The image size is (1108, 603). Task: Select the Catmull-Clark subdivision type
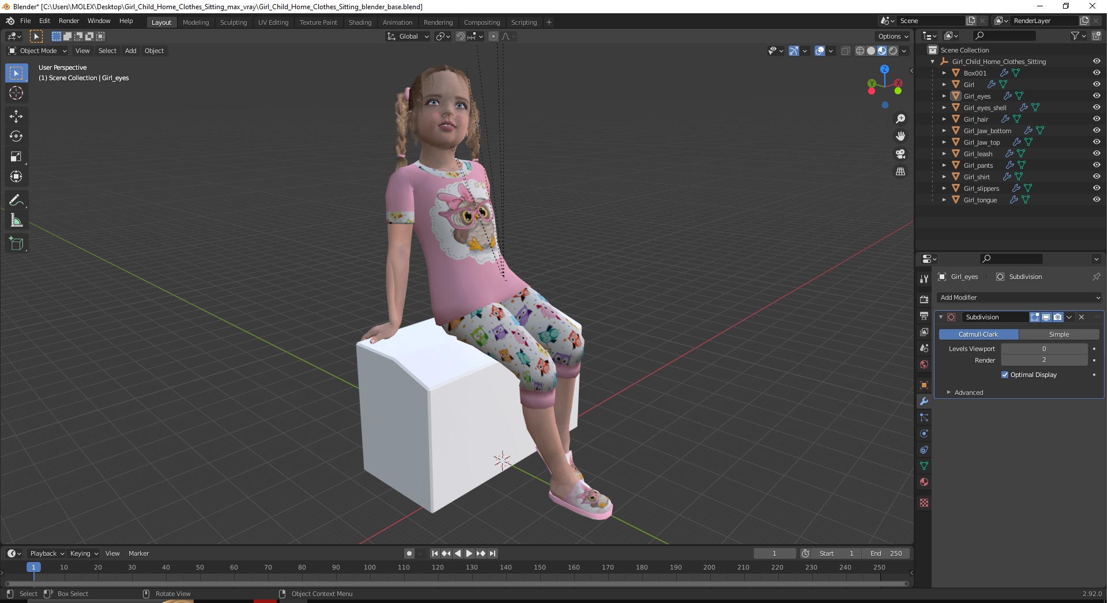click(x=978, y=334)
